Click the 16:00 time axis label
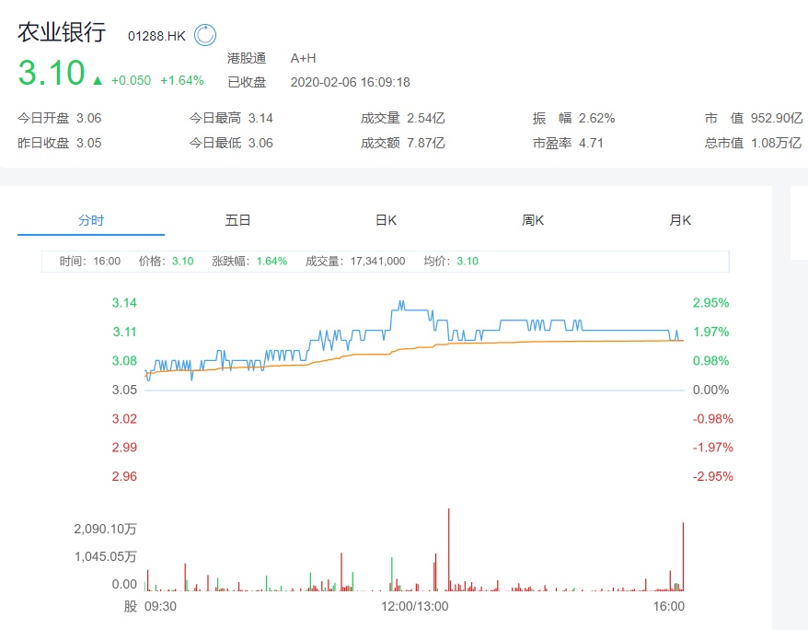This screenshot has width=808, height=630. click(x=669, y=606)
